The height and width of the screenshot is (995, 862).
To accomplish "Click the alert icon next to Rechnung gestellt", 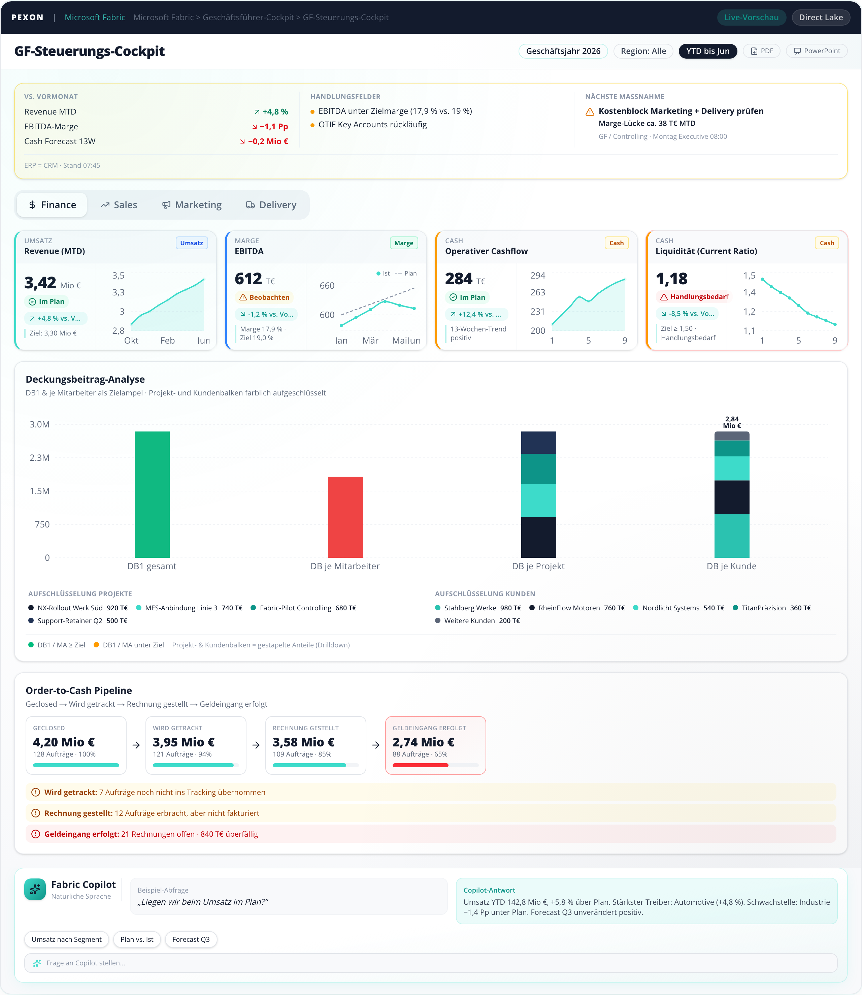I will [x=36, y=813].
